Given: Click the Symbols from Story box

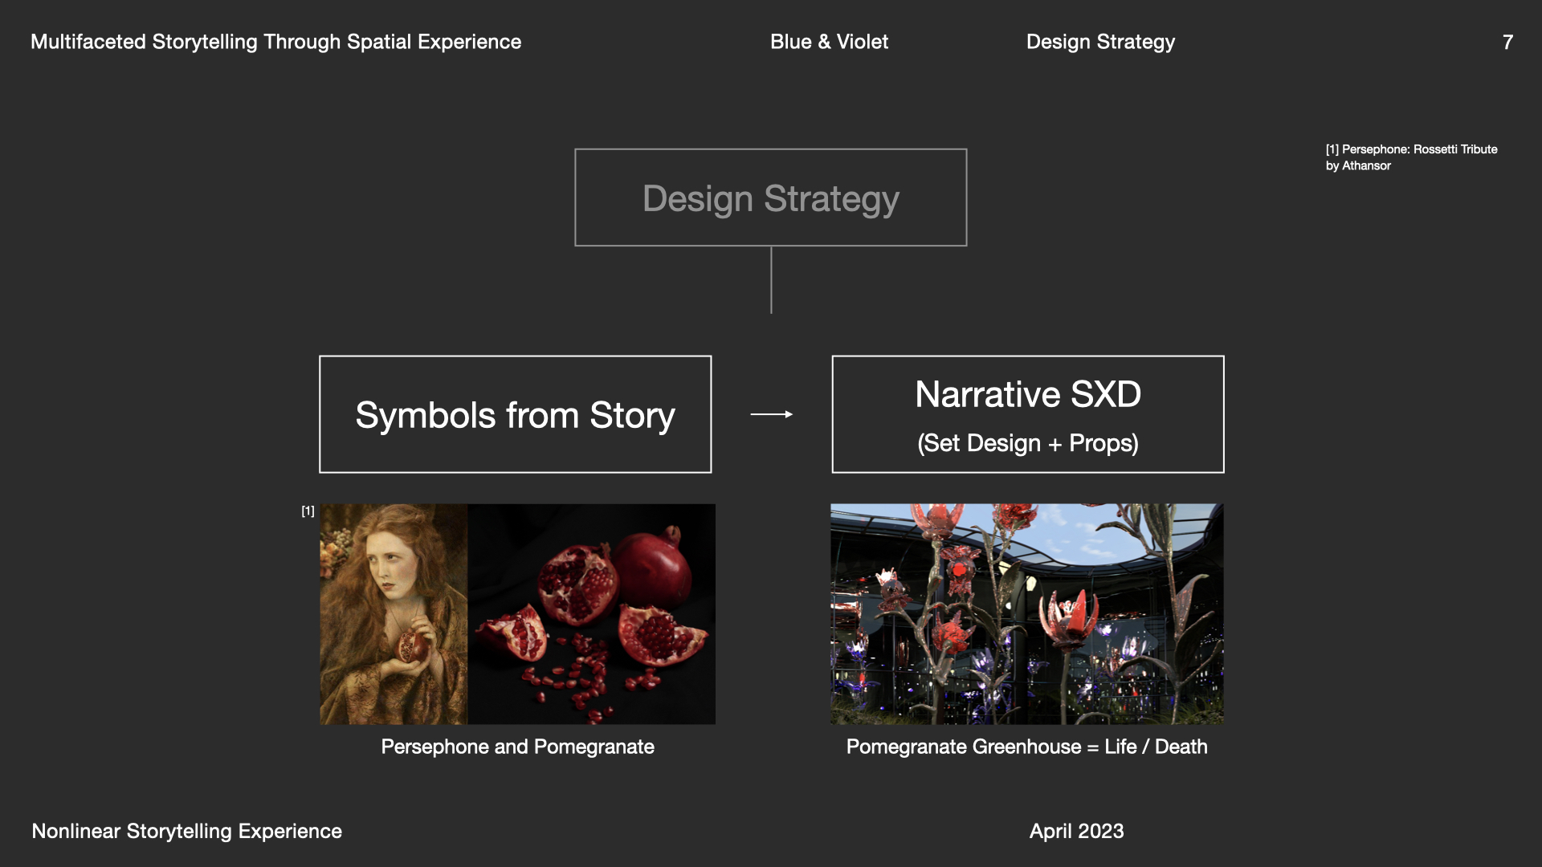Looking at the screenshot, I should click(515, 415).
